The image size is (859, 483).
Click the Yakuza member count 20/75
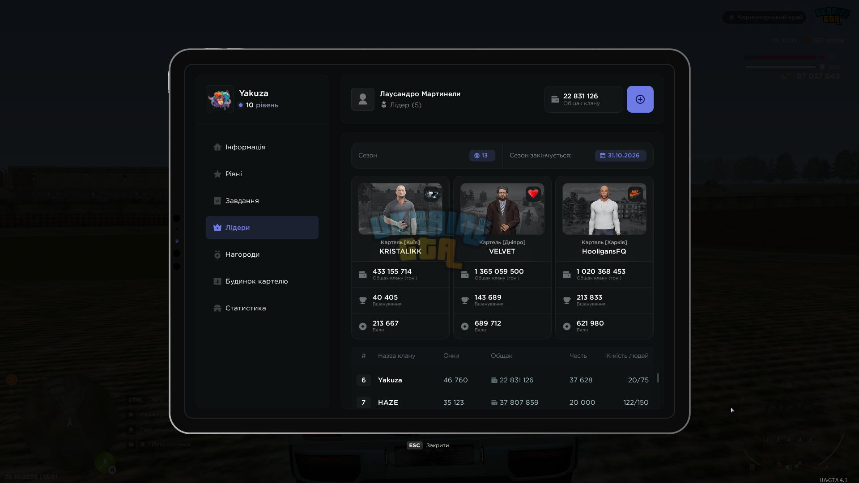tap(638, 380)
